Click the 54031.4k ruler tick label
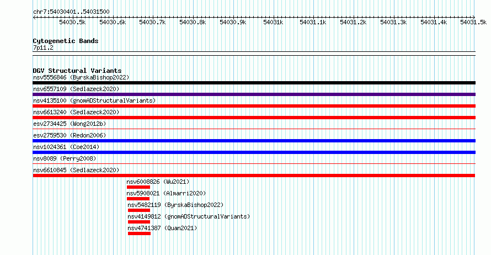491x255 pixels. pos(434,22)
